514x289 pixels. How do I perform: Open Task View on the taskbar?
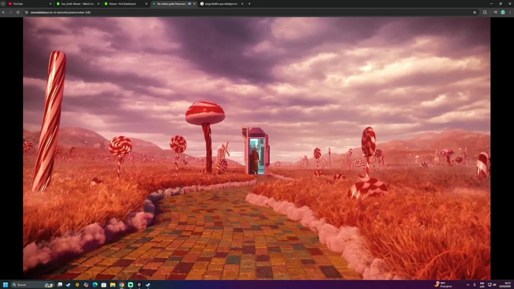pos(60,285)
